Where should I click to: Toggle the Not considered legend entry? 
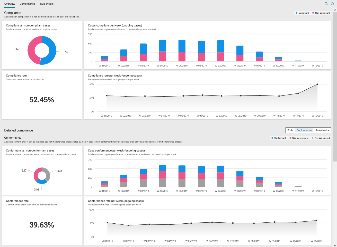click(x=321, y=138)
